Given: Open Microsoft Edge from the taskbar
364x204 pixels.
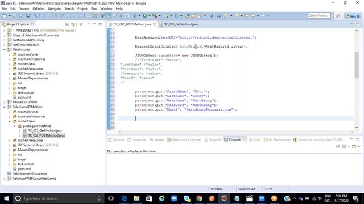Looking at the screenshot, I should (x=124, y=198).
